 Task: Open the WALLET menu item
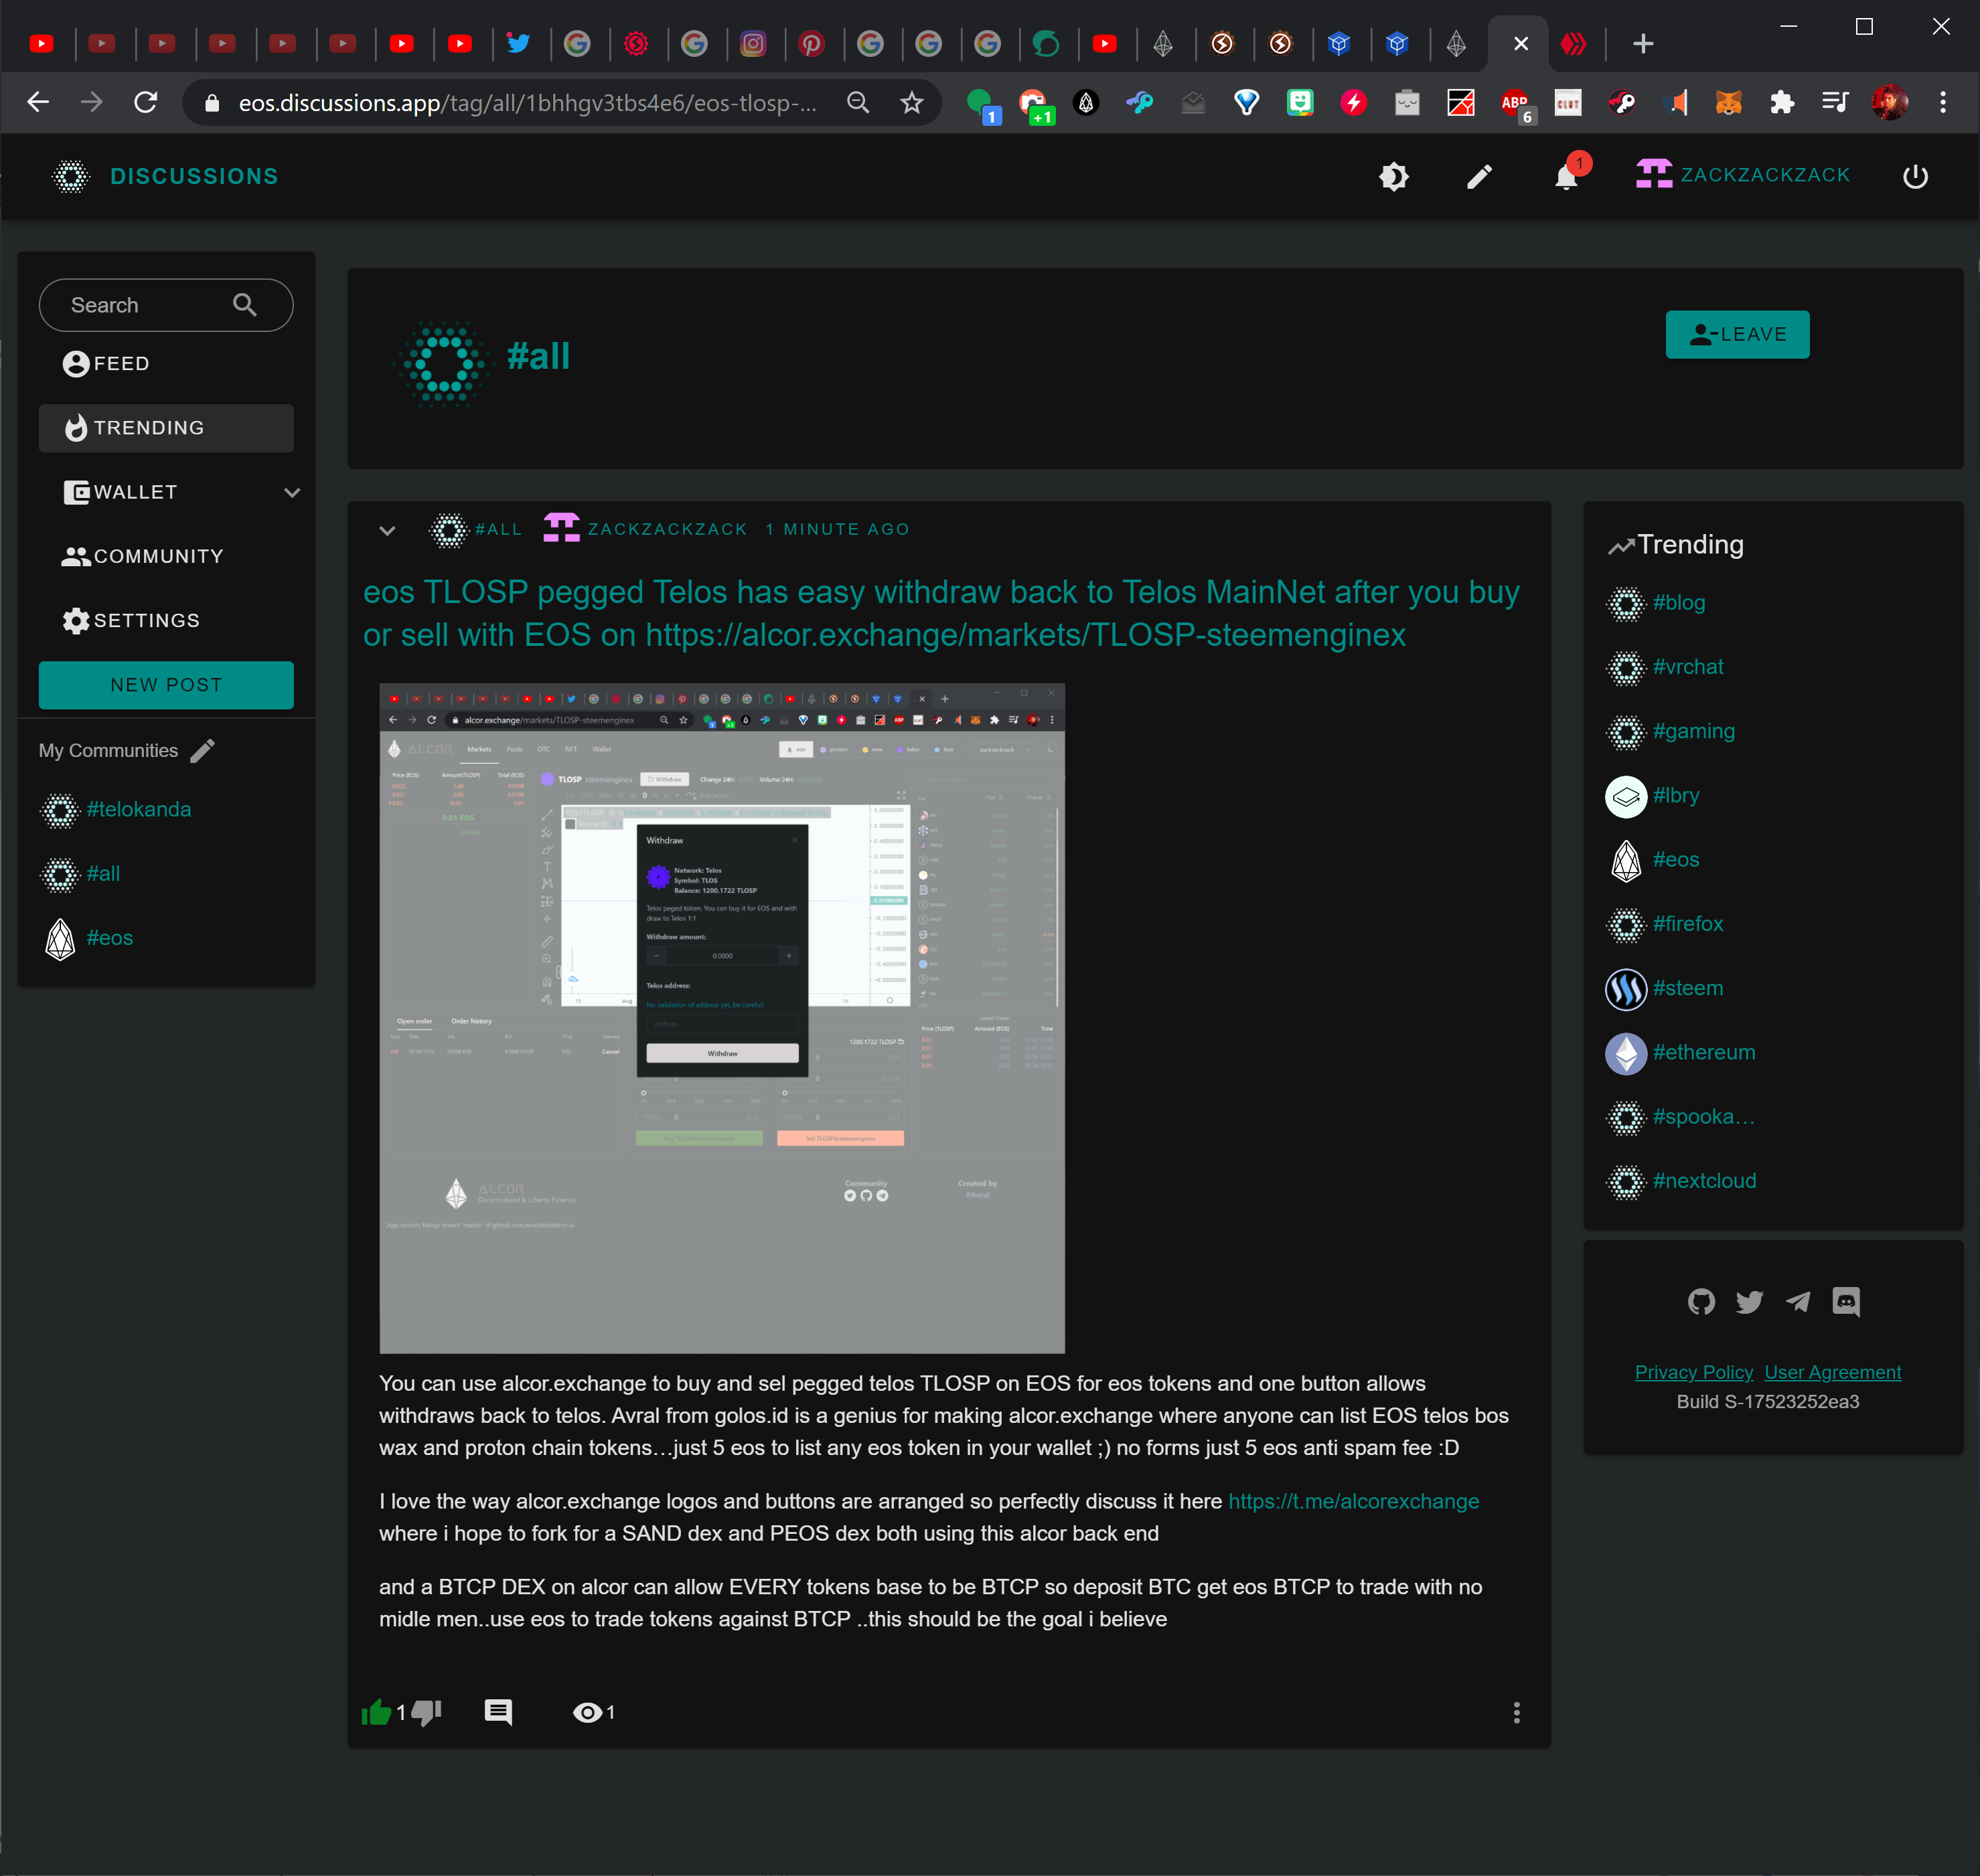pos(166,492)
